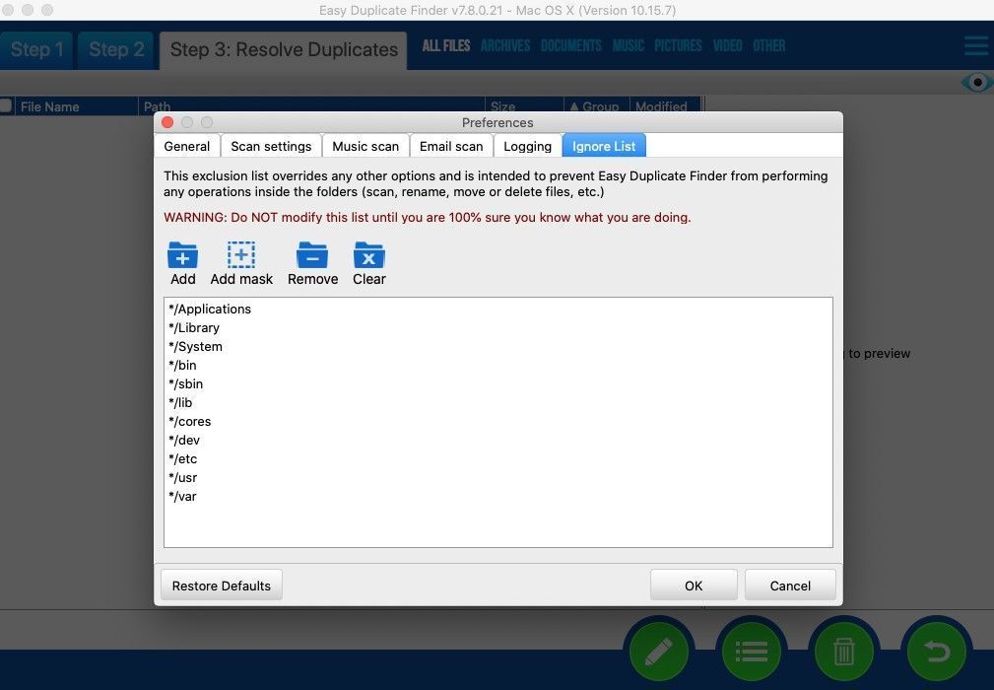994x690 pixels.
Task: Click the Add mask icon
Action: pos(241,255)
